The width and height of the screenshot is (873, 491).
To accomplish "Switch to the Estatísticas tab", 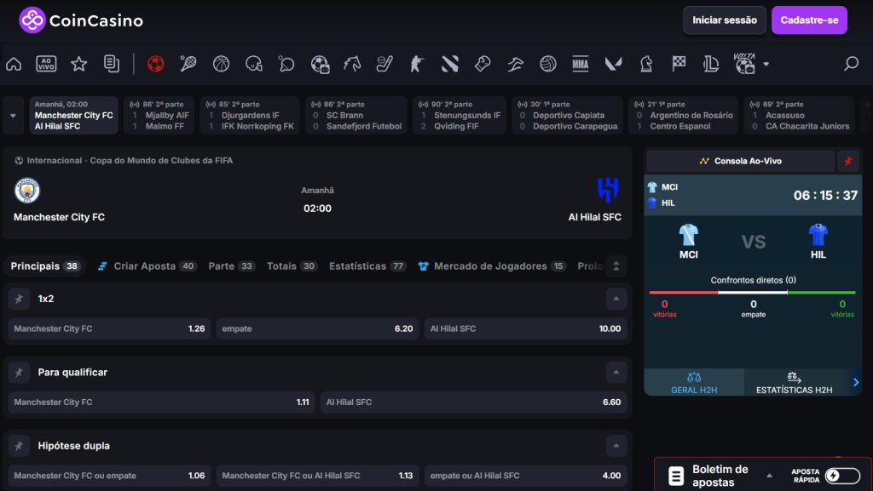I will (367, 266).
